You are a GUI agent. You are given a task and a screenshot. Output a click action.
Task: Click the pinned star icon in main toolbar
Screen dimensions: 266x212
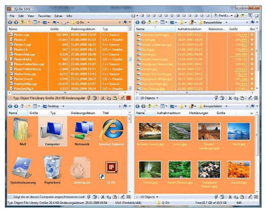242,16
